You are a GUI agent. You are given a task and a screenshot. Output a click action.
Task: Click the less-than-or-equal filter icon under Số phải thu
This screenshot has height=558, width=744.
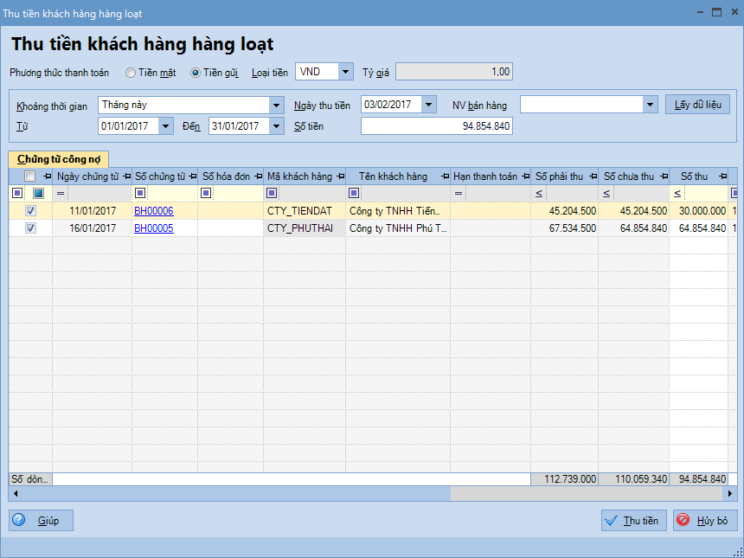(x=539, y=193)
